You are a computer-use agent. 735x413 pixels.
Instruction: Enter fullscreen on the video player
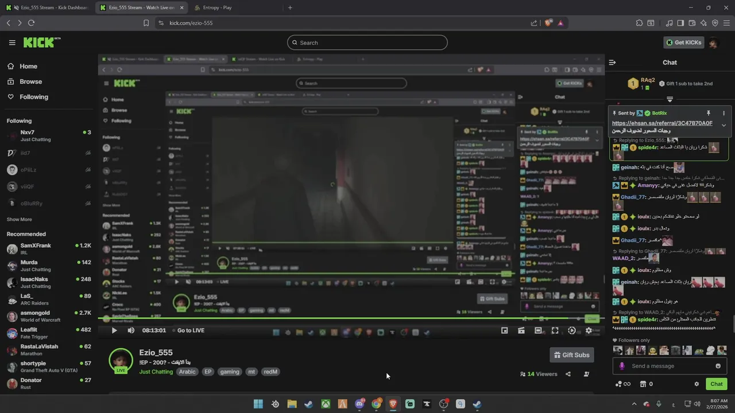(x=555, y=330)
